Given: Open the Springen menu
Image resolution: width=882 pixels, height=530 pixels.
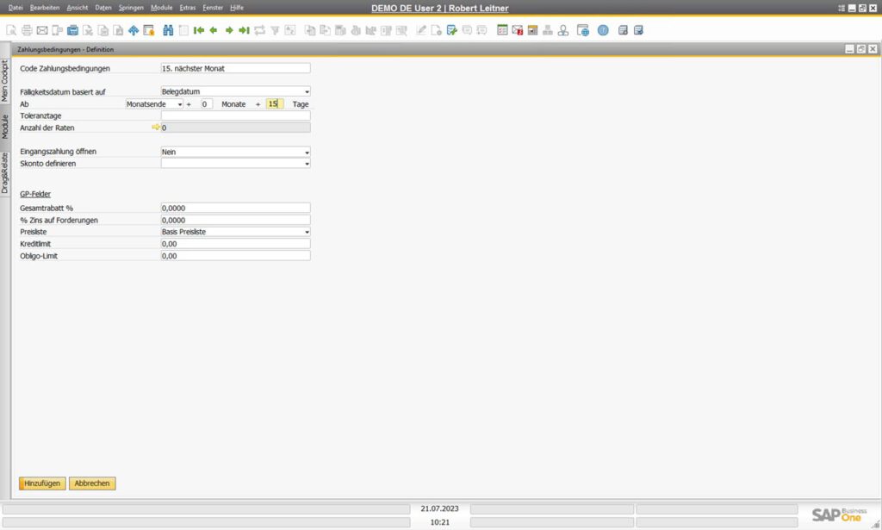Looking at the screenshot, I should [x=131, y=8].
